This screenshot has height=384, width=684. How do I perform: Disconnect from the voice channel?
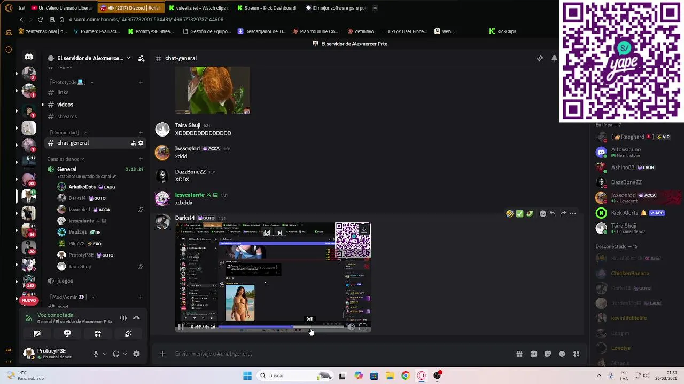(136, 318)
